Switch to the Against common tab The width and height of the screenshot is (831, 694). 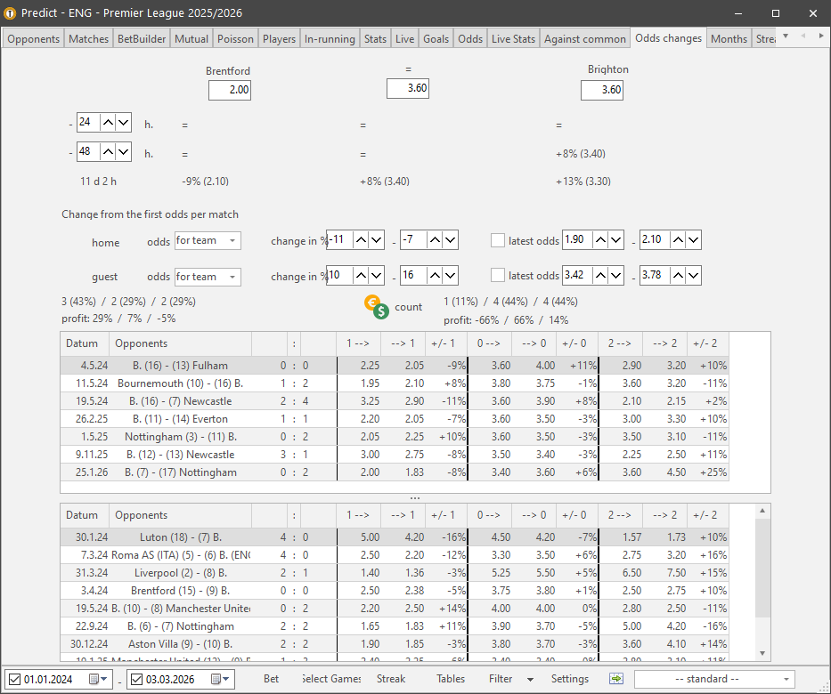584,38
